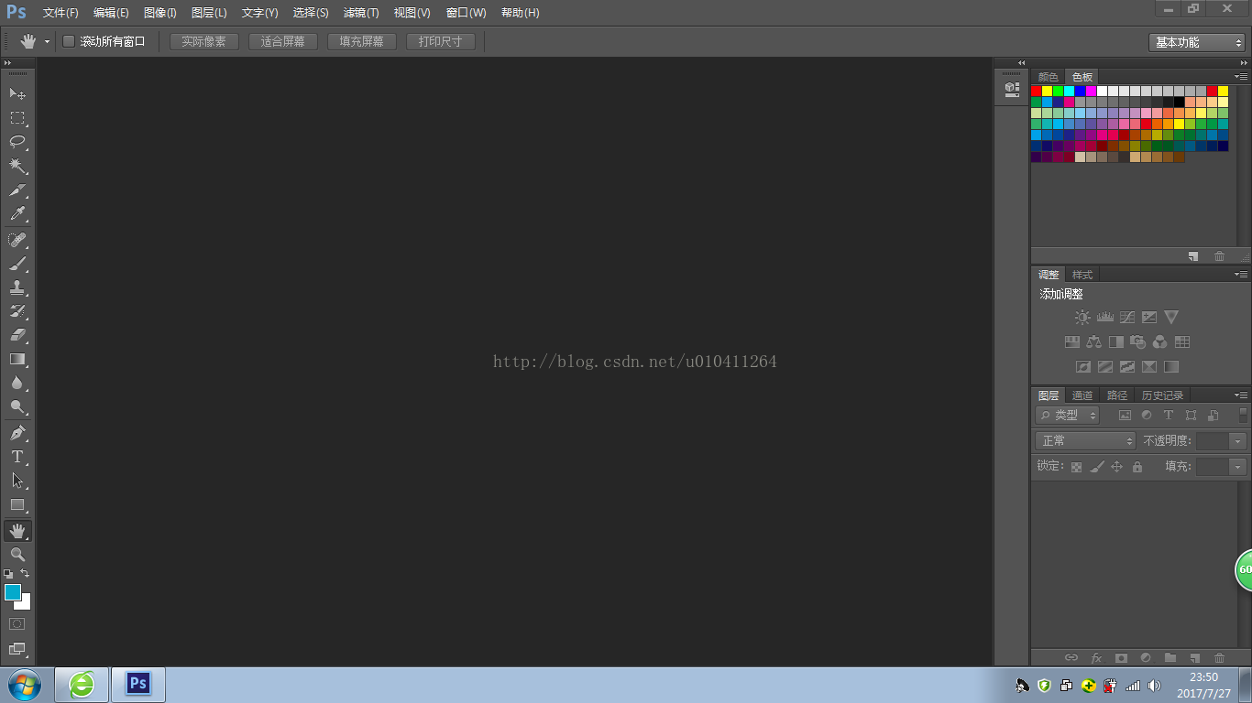
Task: Toggle layer filtering switch on
Action: tap(1243, 415)
